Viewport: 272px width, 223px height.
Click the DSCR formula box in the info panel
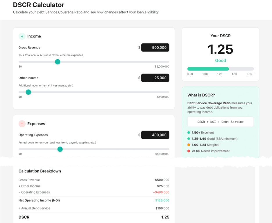[220, 121]
